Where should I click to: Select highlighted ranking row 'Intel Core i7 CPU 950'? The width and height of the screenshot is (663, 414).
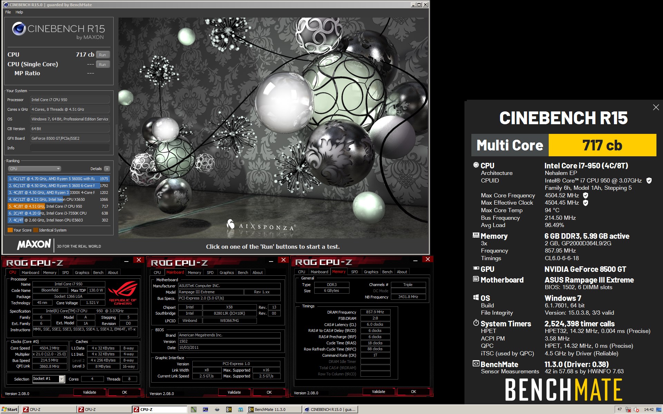[58, 206]
